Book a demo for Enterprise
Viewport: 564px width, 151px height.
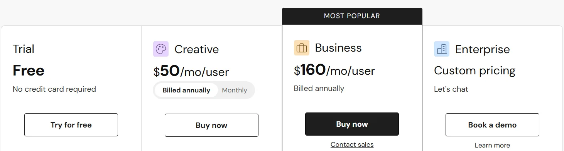click(x=492, y=125)
